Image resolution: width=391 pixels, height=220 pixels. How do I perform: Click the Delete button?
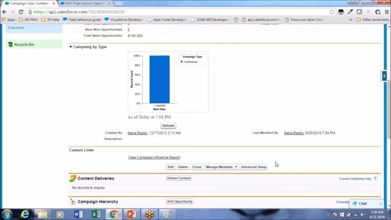coord(183,167)
